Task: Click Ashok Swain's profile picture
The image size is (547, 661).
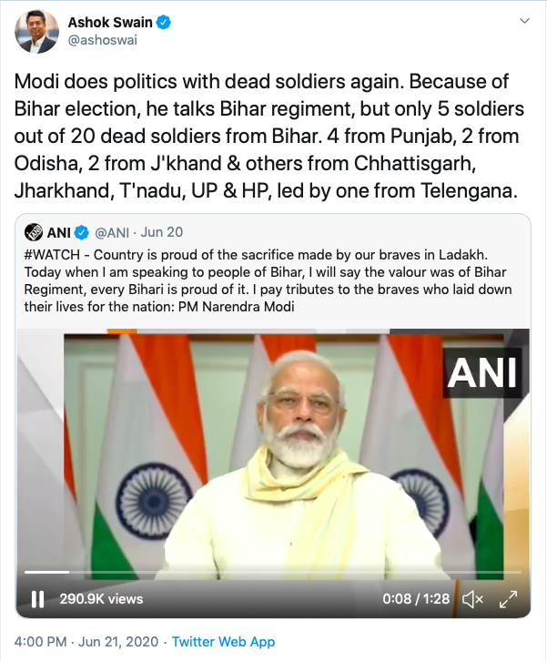Action: point(37,33)
